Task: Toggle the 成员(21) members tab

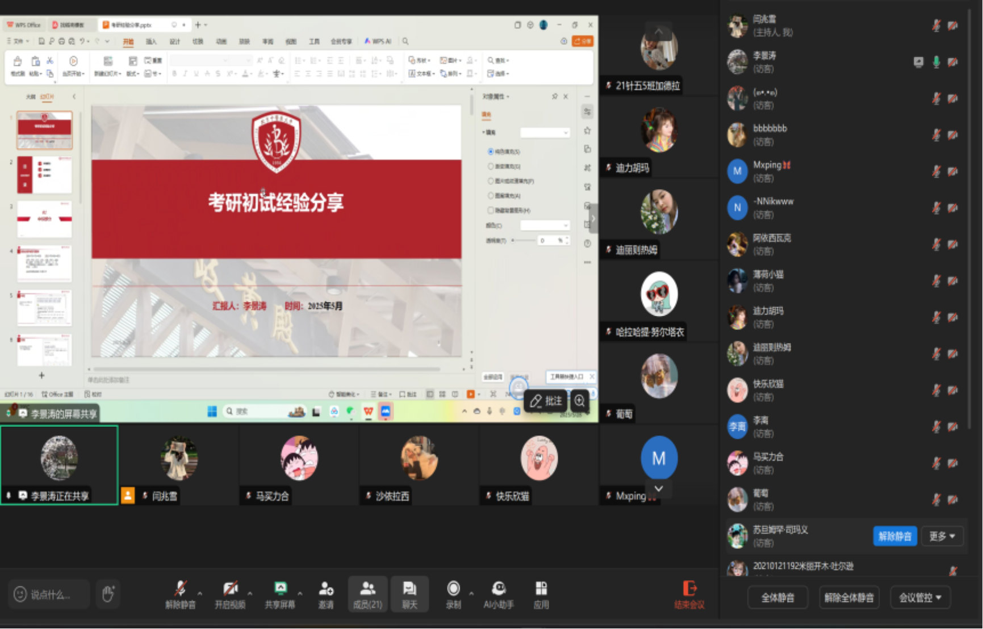Action: click(x=367, y=594)
